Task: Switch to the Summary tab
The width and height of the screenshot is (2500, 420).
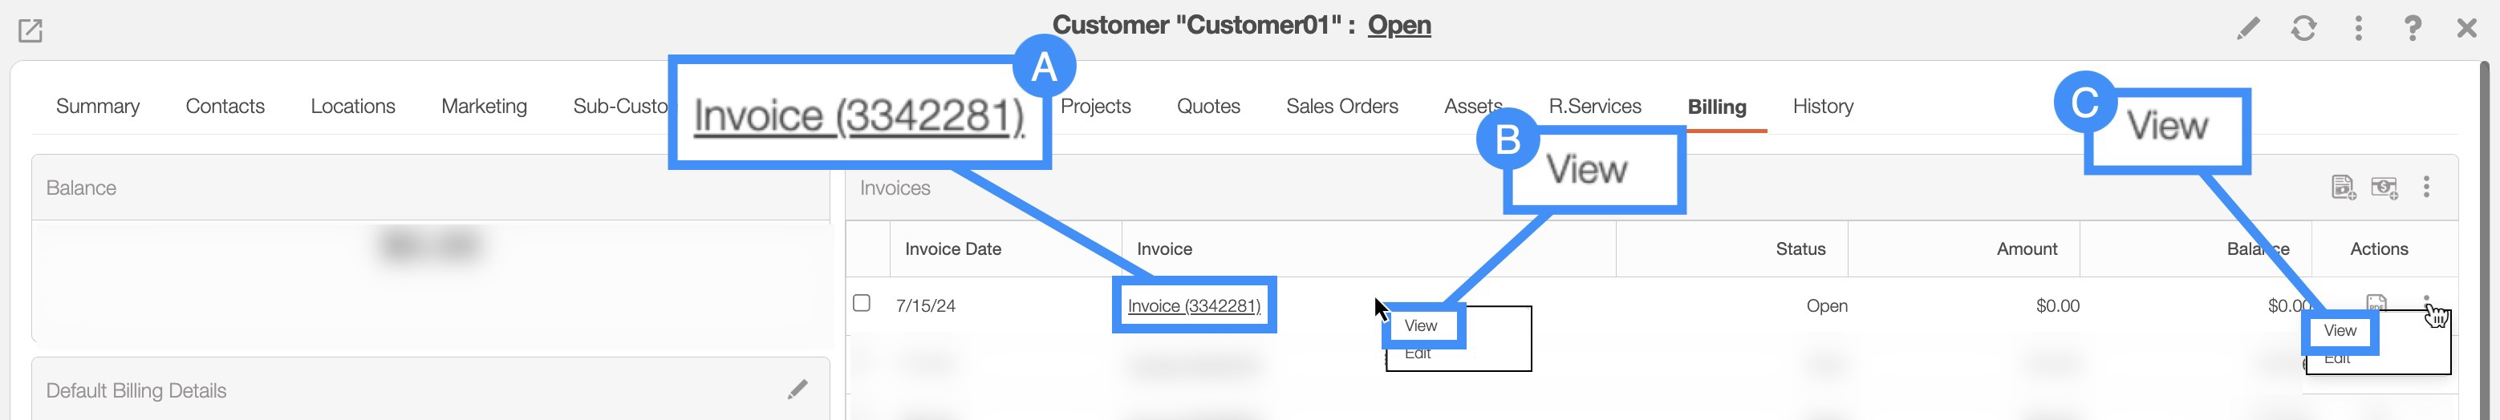Action: 98,107
